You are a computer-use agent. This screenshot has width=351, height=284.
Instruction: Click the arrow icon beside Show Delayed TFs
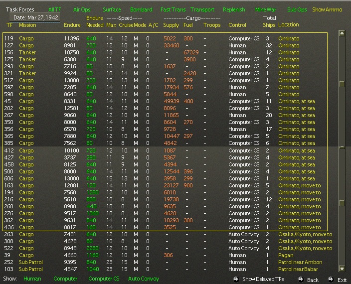[236, 279]
